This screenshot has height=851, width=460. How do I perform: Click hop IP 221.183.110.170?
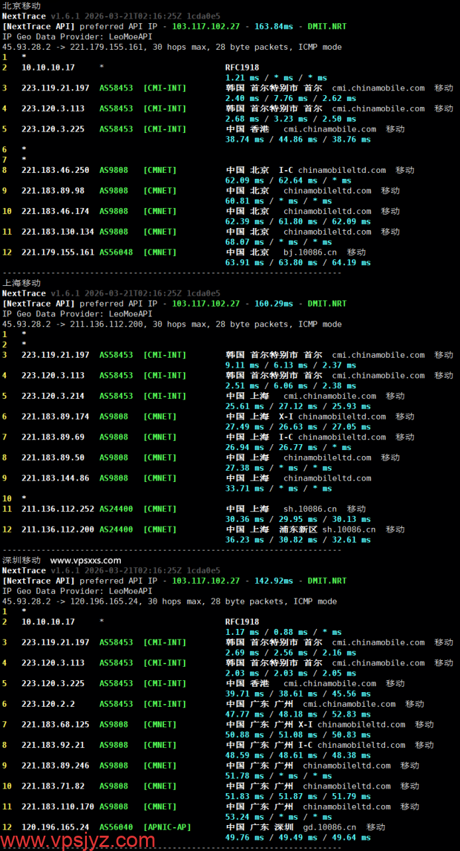coord(58,807)
